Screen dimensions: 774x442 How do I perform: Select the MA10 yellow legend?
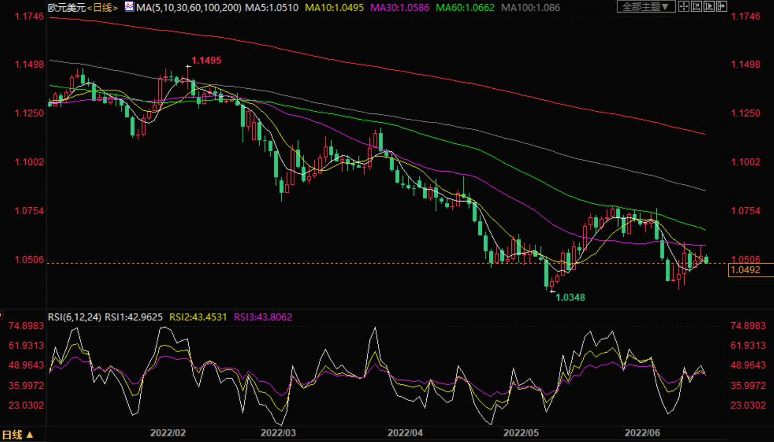pos(334,7)
